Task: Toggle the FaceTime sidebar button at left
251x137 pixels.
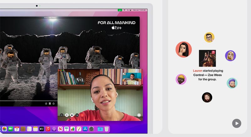Action: coord(61,115)
